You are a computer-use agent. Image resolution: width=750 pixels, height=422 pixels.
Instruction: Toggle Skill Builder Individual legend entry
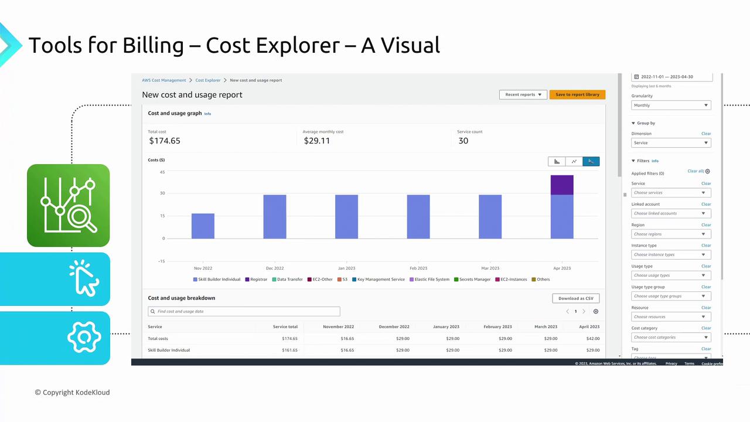pyautogui.click(x=217, y=280)
